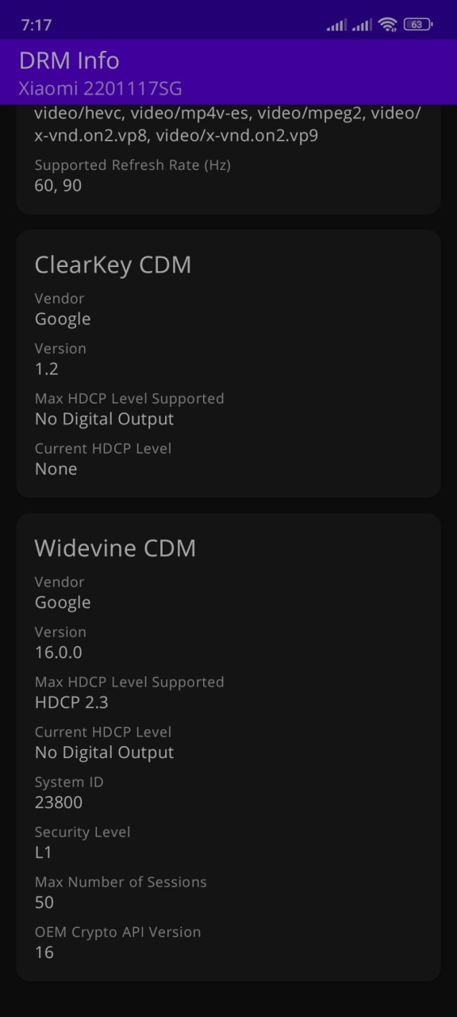
Task: Tap the Xiaomi 2201117SG device subtitle
Action: 100,88
